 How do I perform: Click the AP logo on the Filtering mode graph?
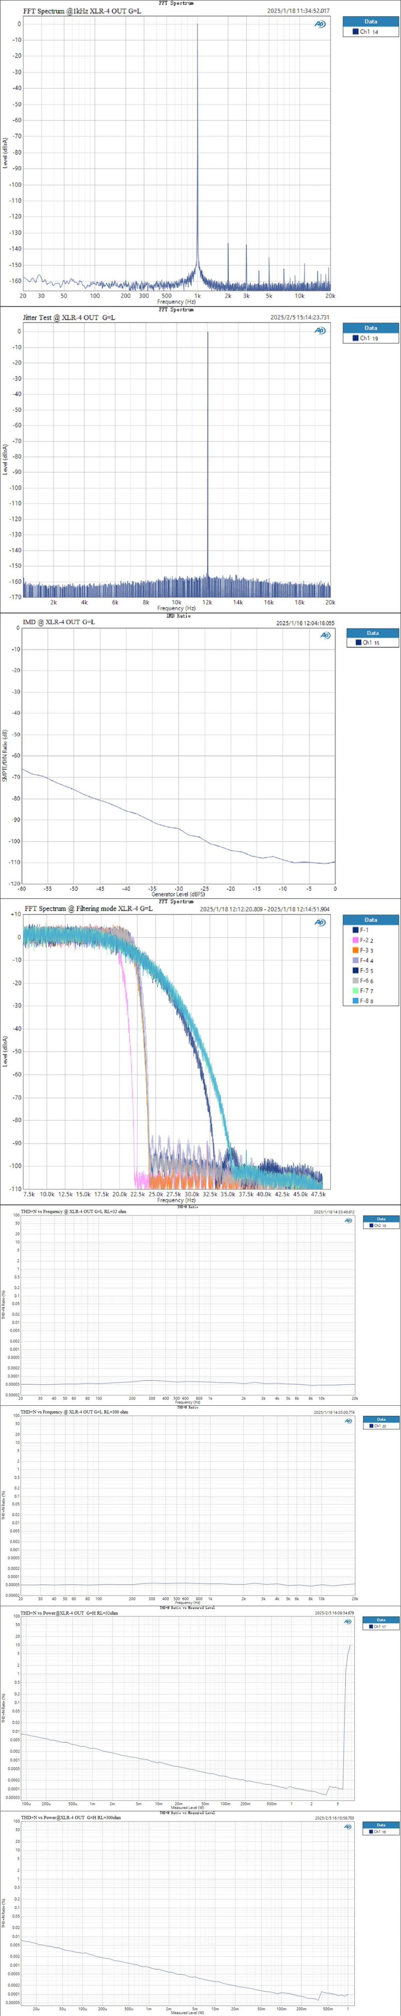click(x=320, y=922)
